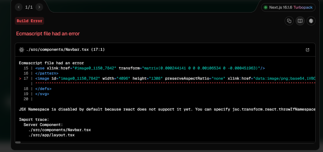Click error line 17 with the image tag
323x152 pixels.
coord(161,78)
